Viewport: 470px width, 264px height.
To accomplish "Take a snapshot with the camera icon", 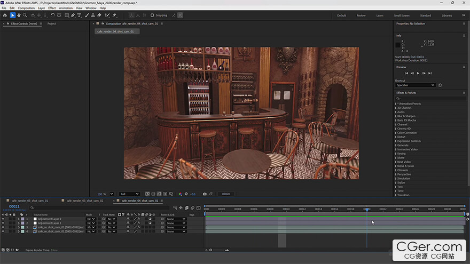I will (x=205, y=194).
